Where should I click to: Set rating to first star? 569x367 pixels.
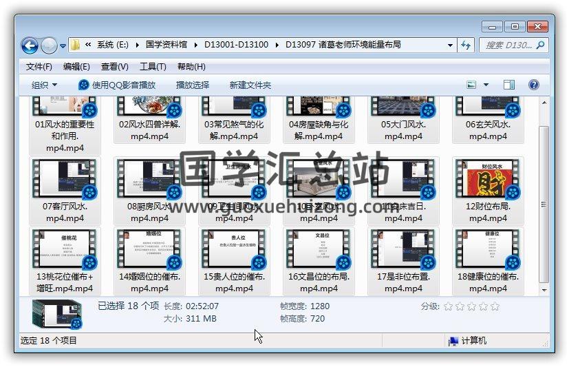coord(448,306)
